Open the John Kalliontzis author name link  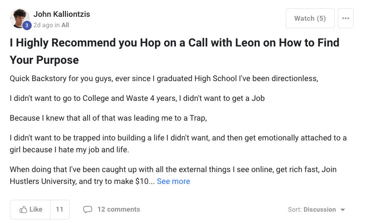point(62,14)
